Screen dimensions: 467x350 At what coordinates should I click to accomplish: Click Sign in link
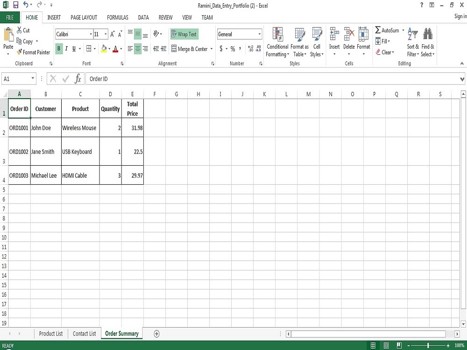460,16
